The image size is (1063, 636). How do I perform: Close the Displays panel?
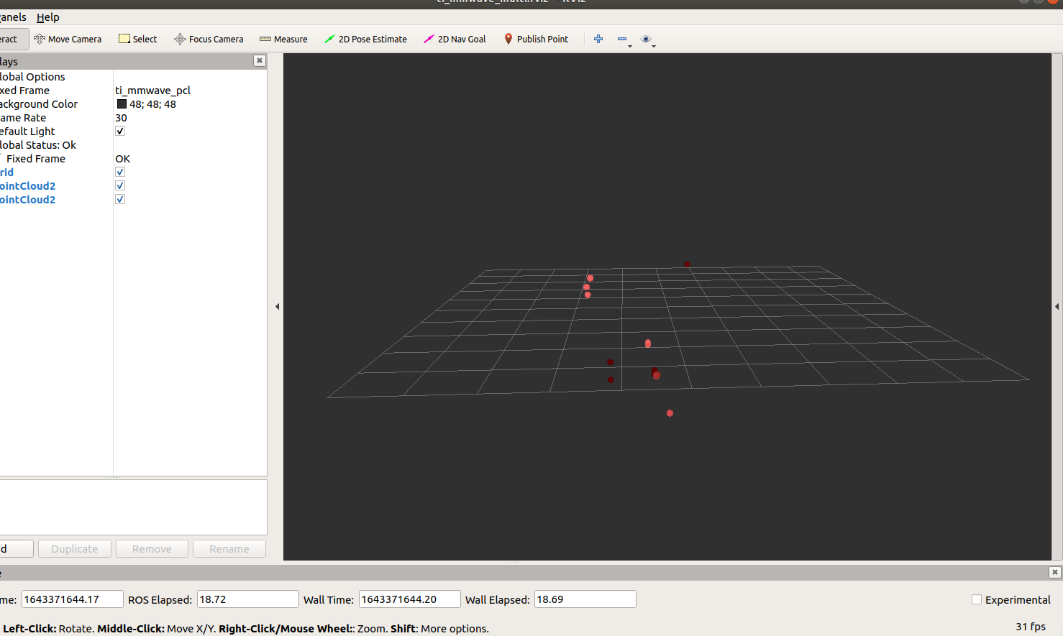tap(260, 61)
